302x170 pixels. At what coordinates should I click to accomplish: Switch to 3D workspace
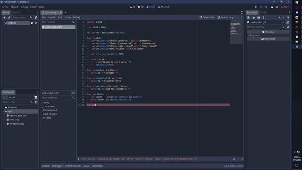(141, 7)
